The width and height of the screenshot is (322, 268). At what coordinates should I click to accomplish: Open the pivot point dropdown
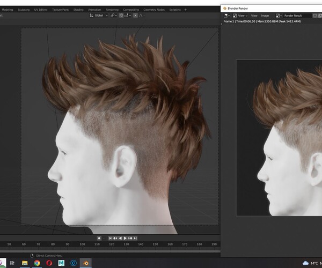114,16
